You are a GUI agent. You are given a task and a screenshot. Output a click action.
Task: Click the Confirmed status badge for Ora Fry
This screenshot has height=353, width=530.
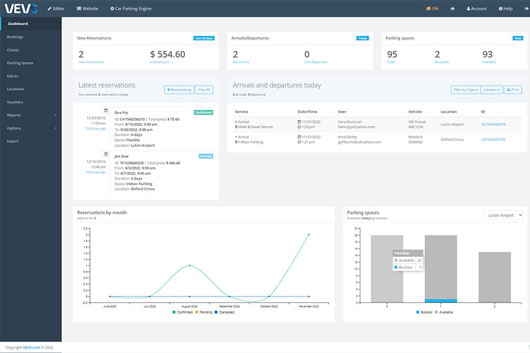204,112
